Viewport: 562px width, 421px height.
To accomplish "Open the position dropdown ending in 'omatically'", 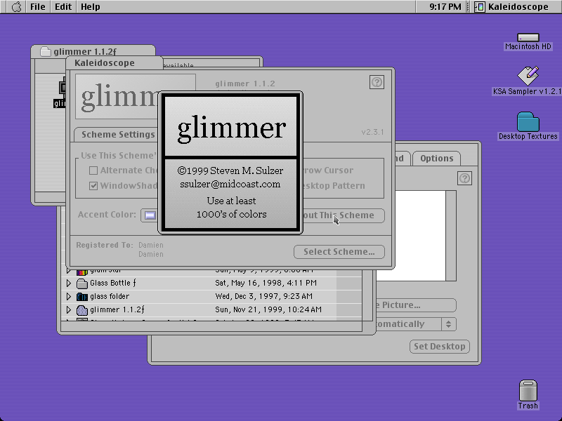I will (x=416, y=324).
